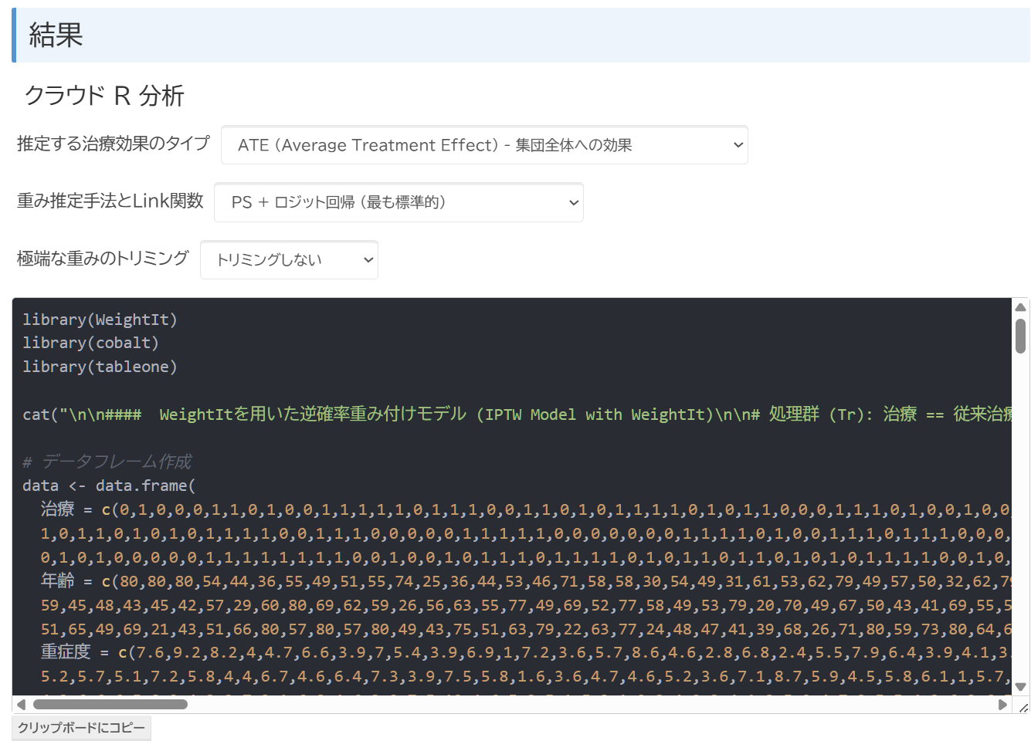The height and width of the screenshot is (741, 1031).
Task: Click the horizontal scrollbar left arrow
Action: [22, 704]
